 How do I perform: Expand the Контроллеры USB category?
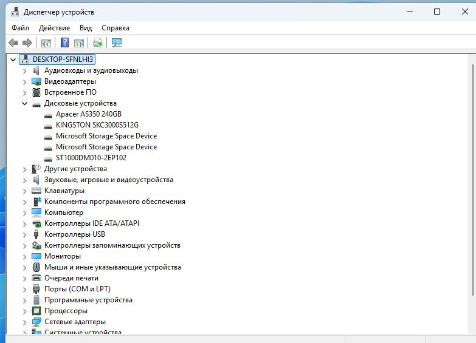tap(25, 234)
